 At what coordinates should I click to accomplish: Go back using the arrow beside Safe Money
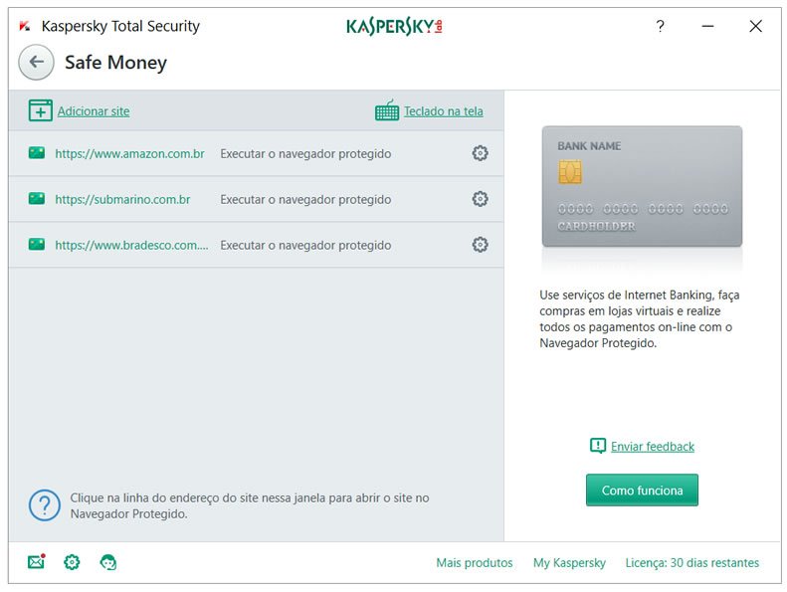pos(36,63)
